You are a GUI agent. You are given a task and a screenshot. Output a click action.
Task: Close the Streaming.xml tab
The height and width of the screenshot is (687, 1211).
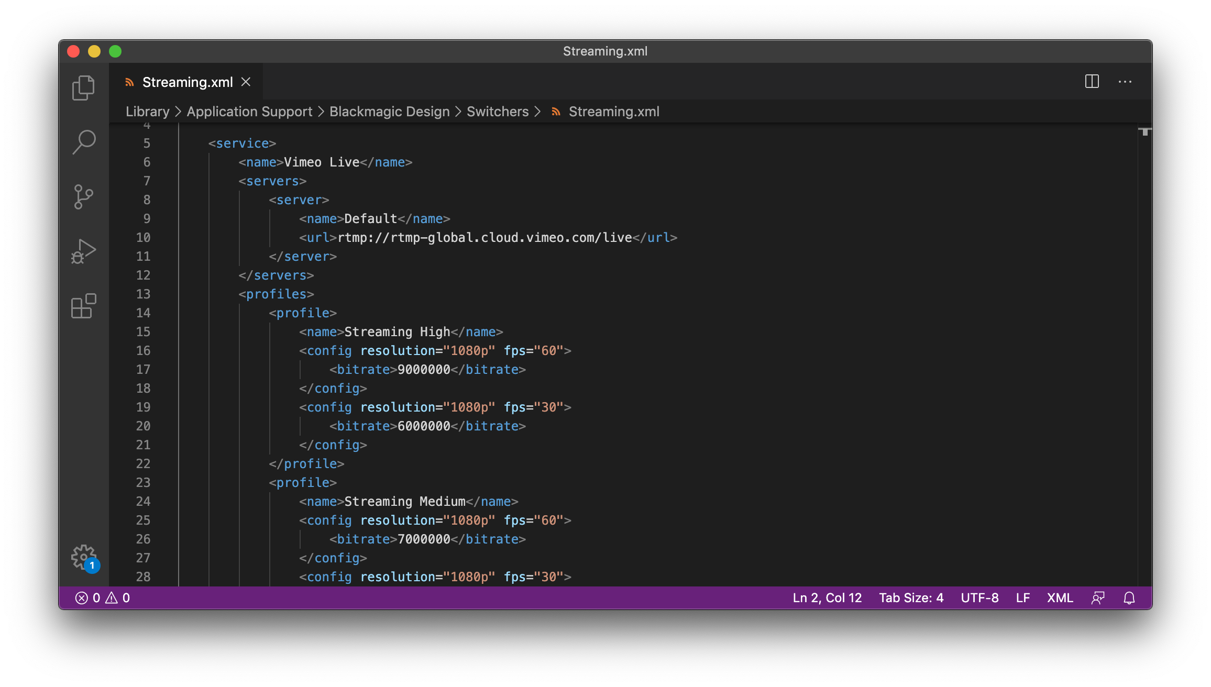(246, 82)
